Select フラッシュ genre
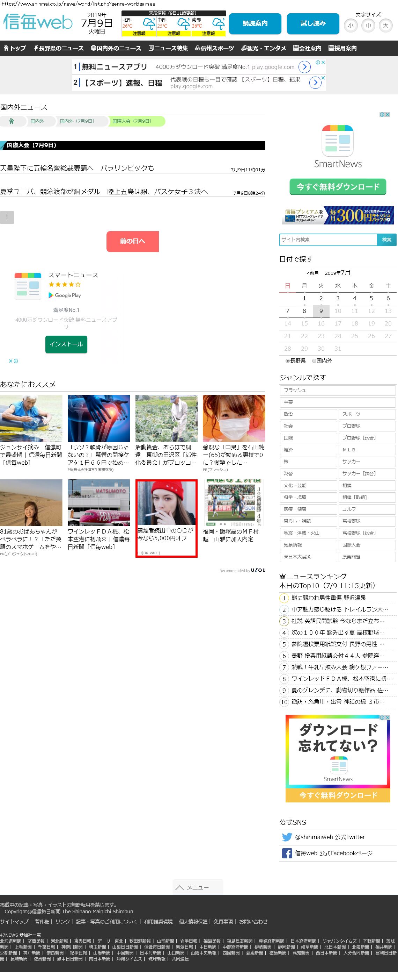 tap(338, 390)
